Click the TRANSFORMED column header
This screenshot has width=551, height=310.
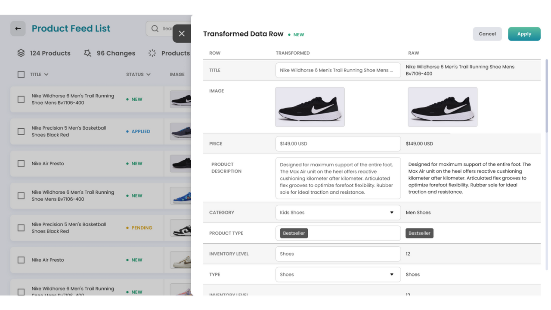pyautogui.click(x=293, y=53)
